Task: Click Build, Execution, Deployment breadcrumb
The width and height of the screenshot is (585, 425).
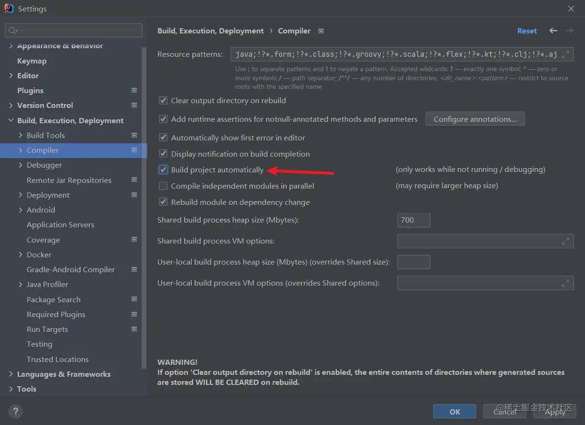Action: (210, 31)
